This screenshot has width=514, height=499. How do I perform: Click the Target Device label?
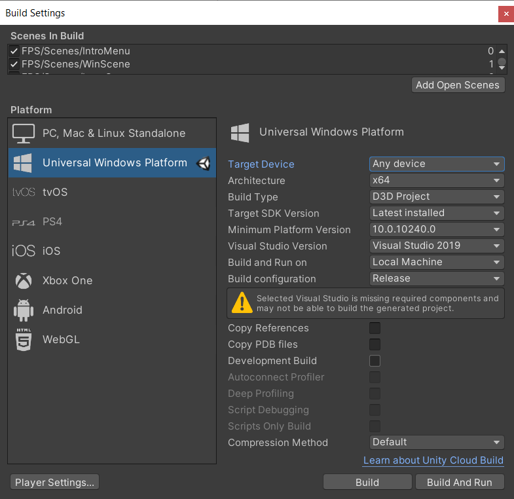pyautogui.click(x=261, y=164)
